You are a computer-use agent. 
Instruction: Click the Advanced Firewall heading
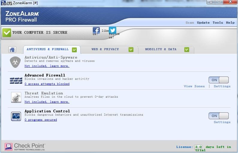click(45, 75)
